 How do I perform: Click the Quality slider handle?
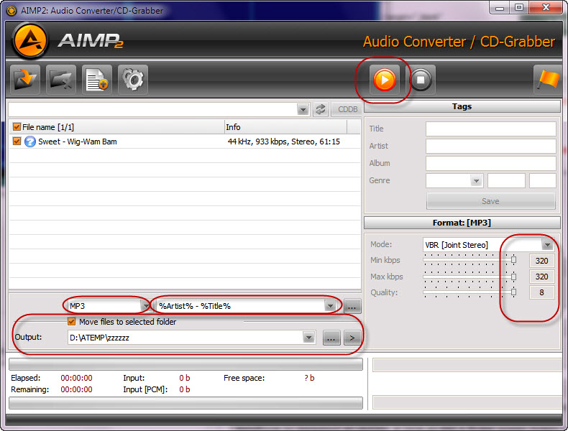click(x=513, y=292)
